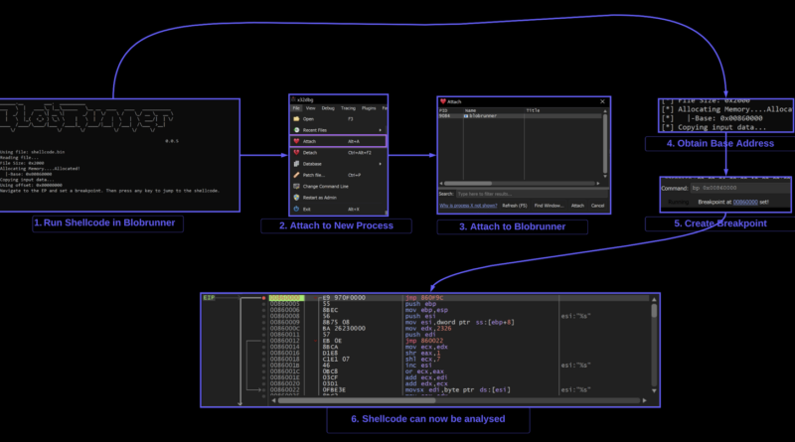The image size is (795, 442).
Task: Click the red heart icon beside Attach
Action: point(296,141)
